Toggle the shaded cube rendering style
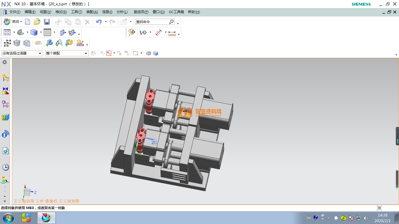 click(34, 32)
